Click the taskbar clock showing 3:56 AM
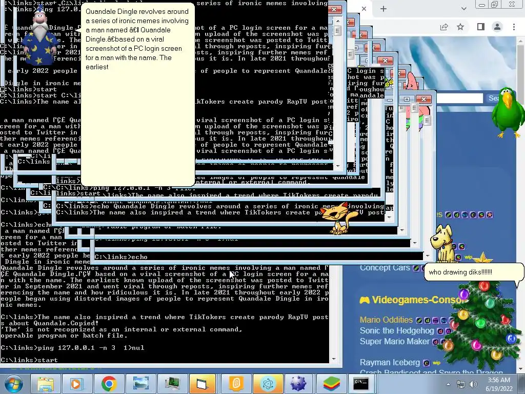525x394 pixels. pyautogui.click(x=499, y=384)
